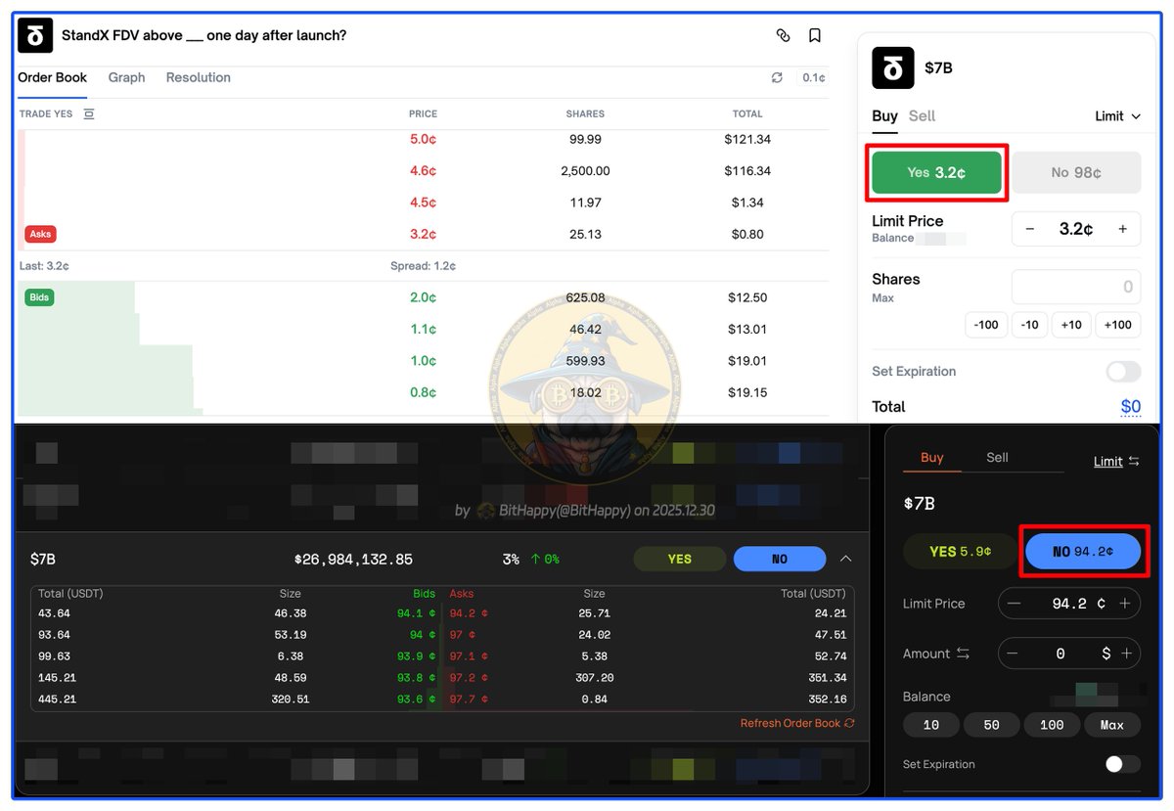Switch to the Graph tab
Screen dimensions: 1174x811
point(127,77)
